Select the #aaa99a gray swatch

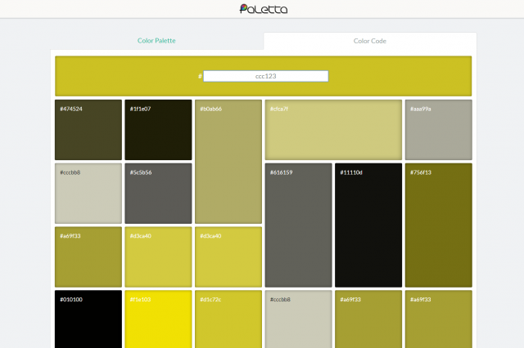point(438,130)
